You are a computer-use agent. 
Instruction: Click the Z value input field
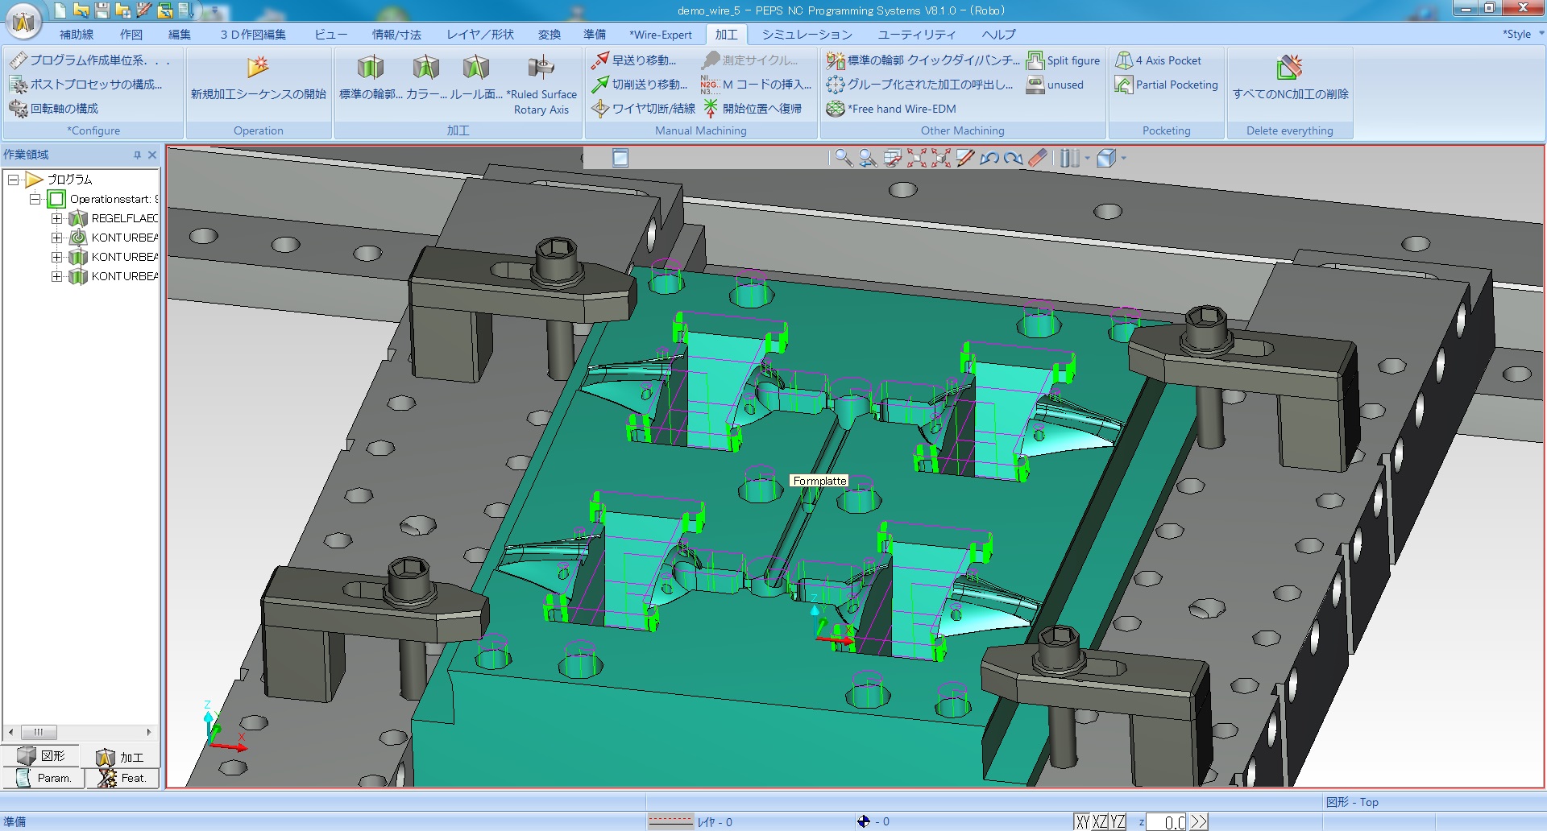coord(1168,821)
